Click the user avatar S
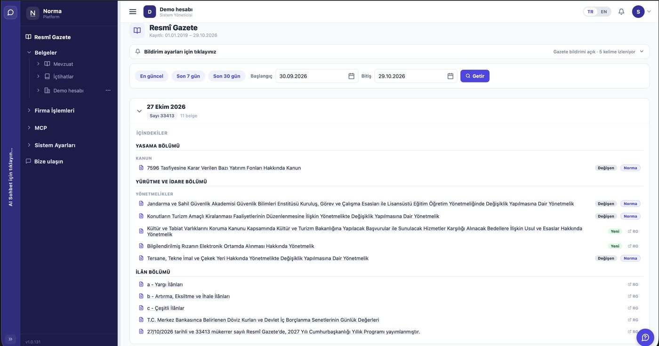 [x=638, y=12]
